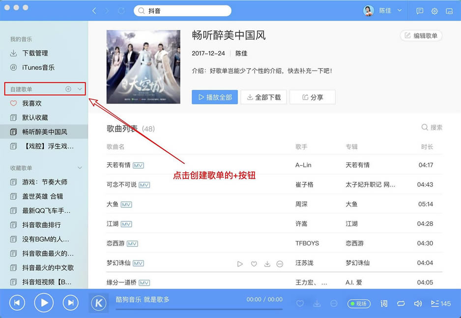
Task: Collapse the 收藏歌单 section chevron
Action: [x=80, y=168]
